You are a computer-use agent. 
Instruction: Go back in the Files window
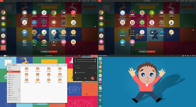(x=9, y=65)
